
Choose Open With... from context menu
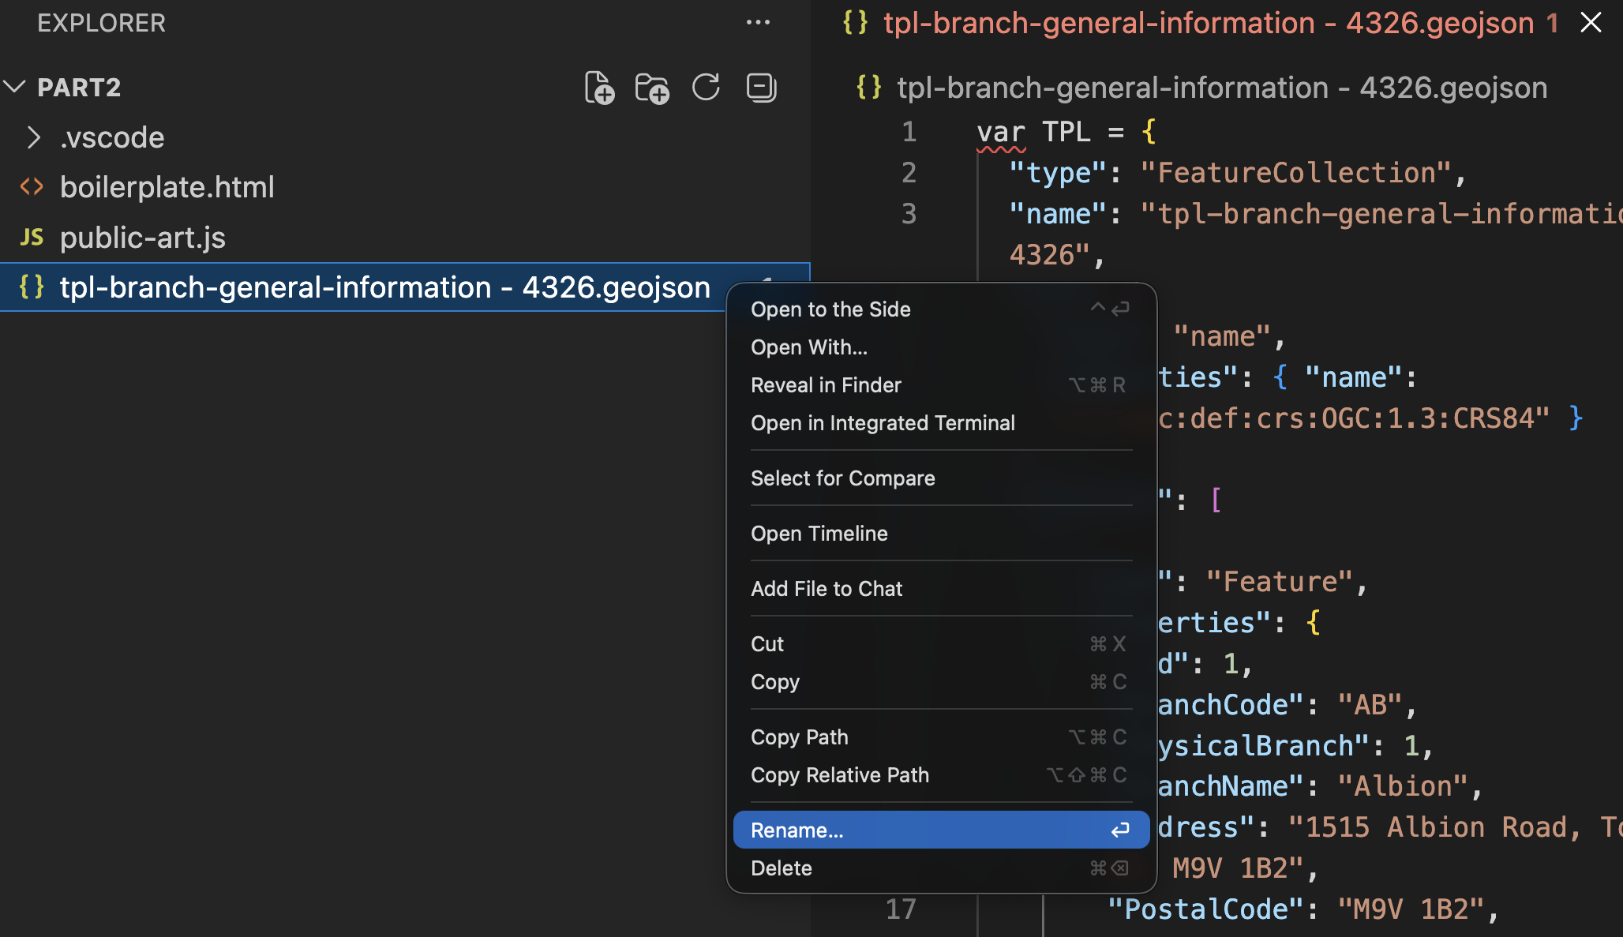pyautogui.click(x=941, y=347)
